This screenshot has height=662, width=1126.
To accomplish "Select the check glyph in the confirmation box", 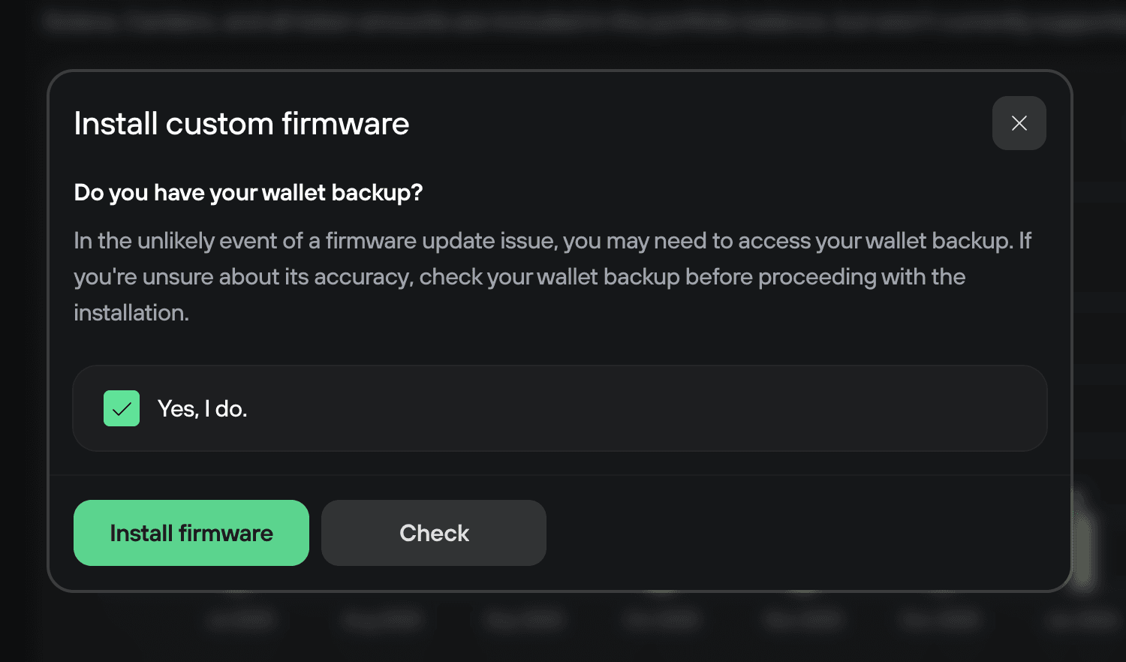I will point(121,408).
